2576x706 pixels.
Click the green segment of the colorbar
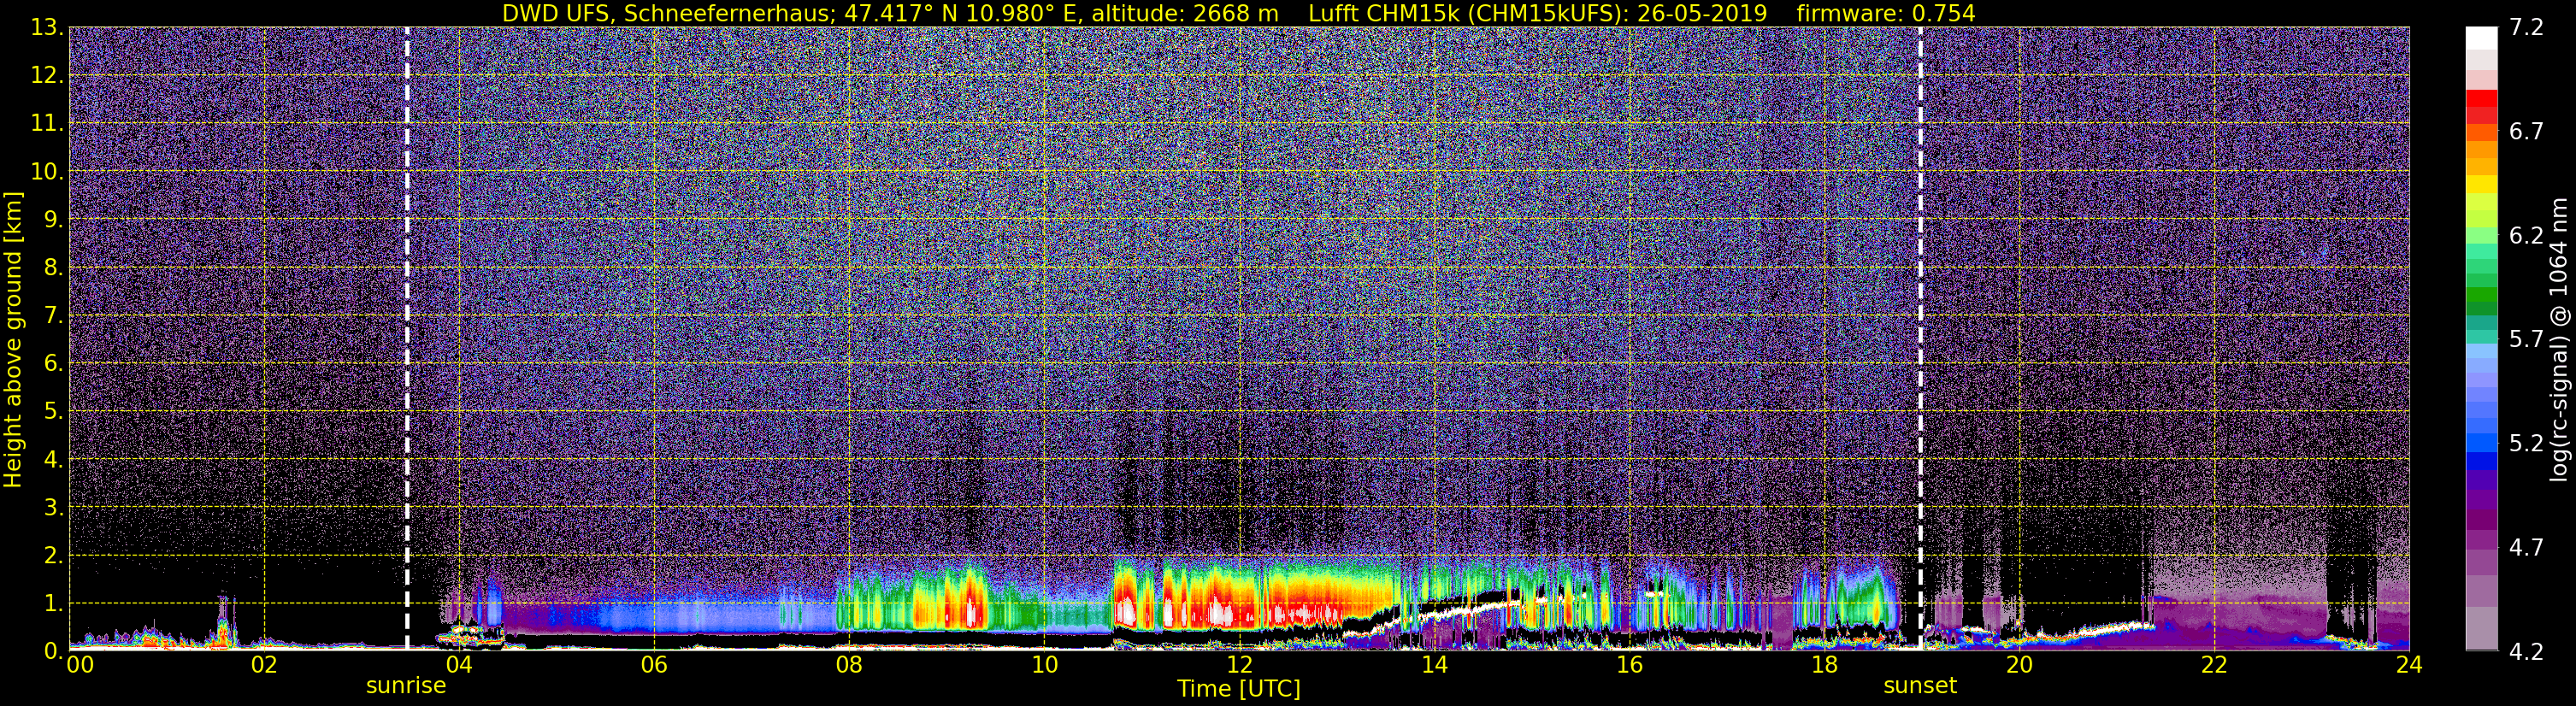tap(2481, 297)
